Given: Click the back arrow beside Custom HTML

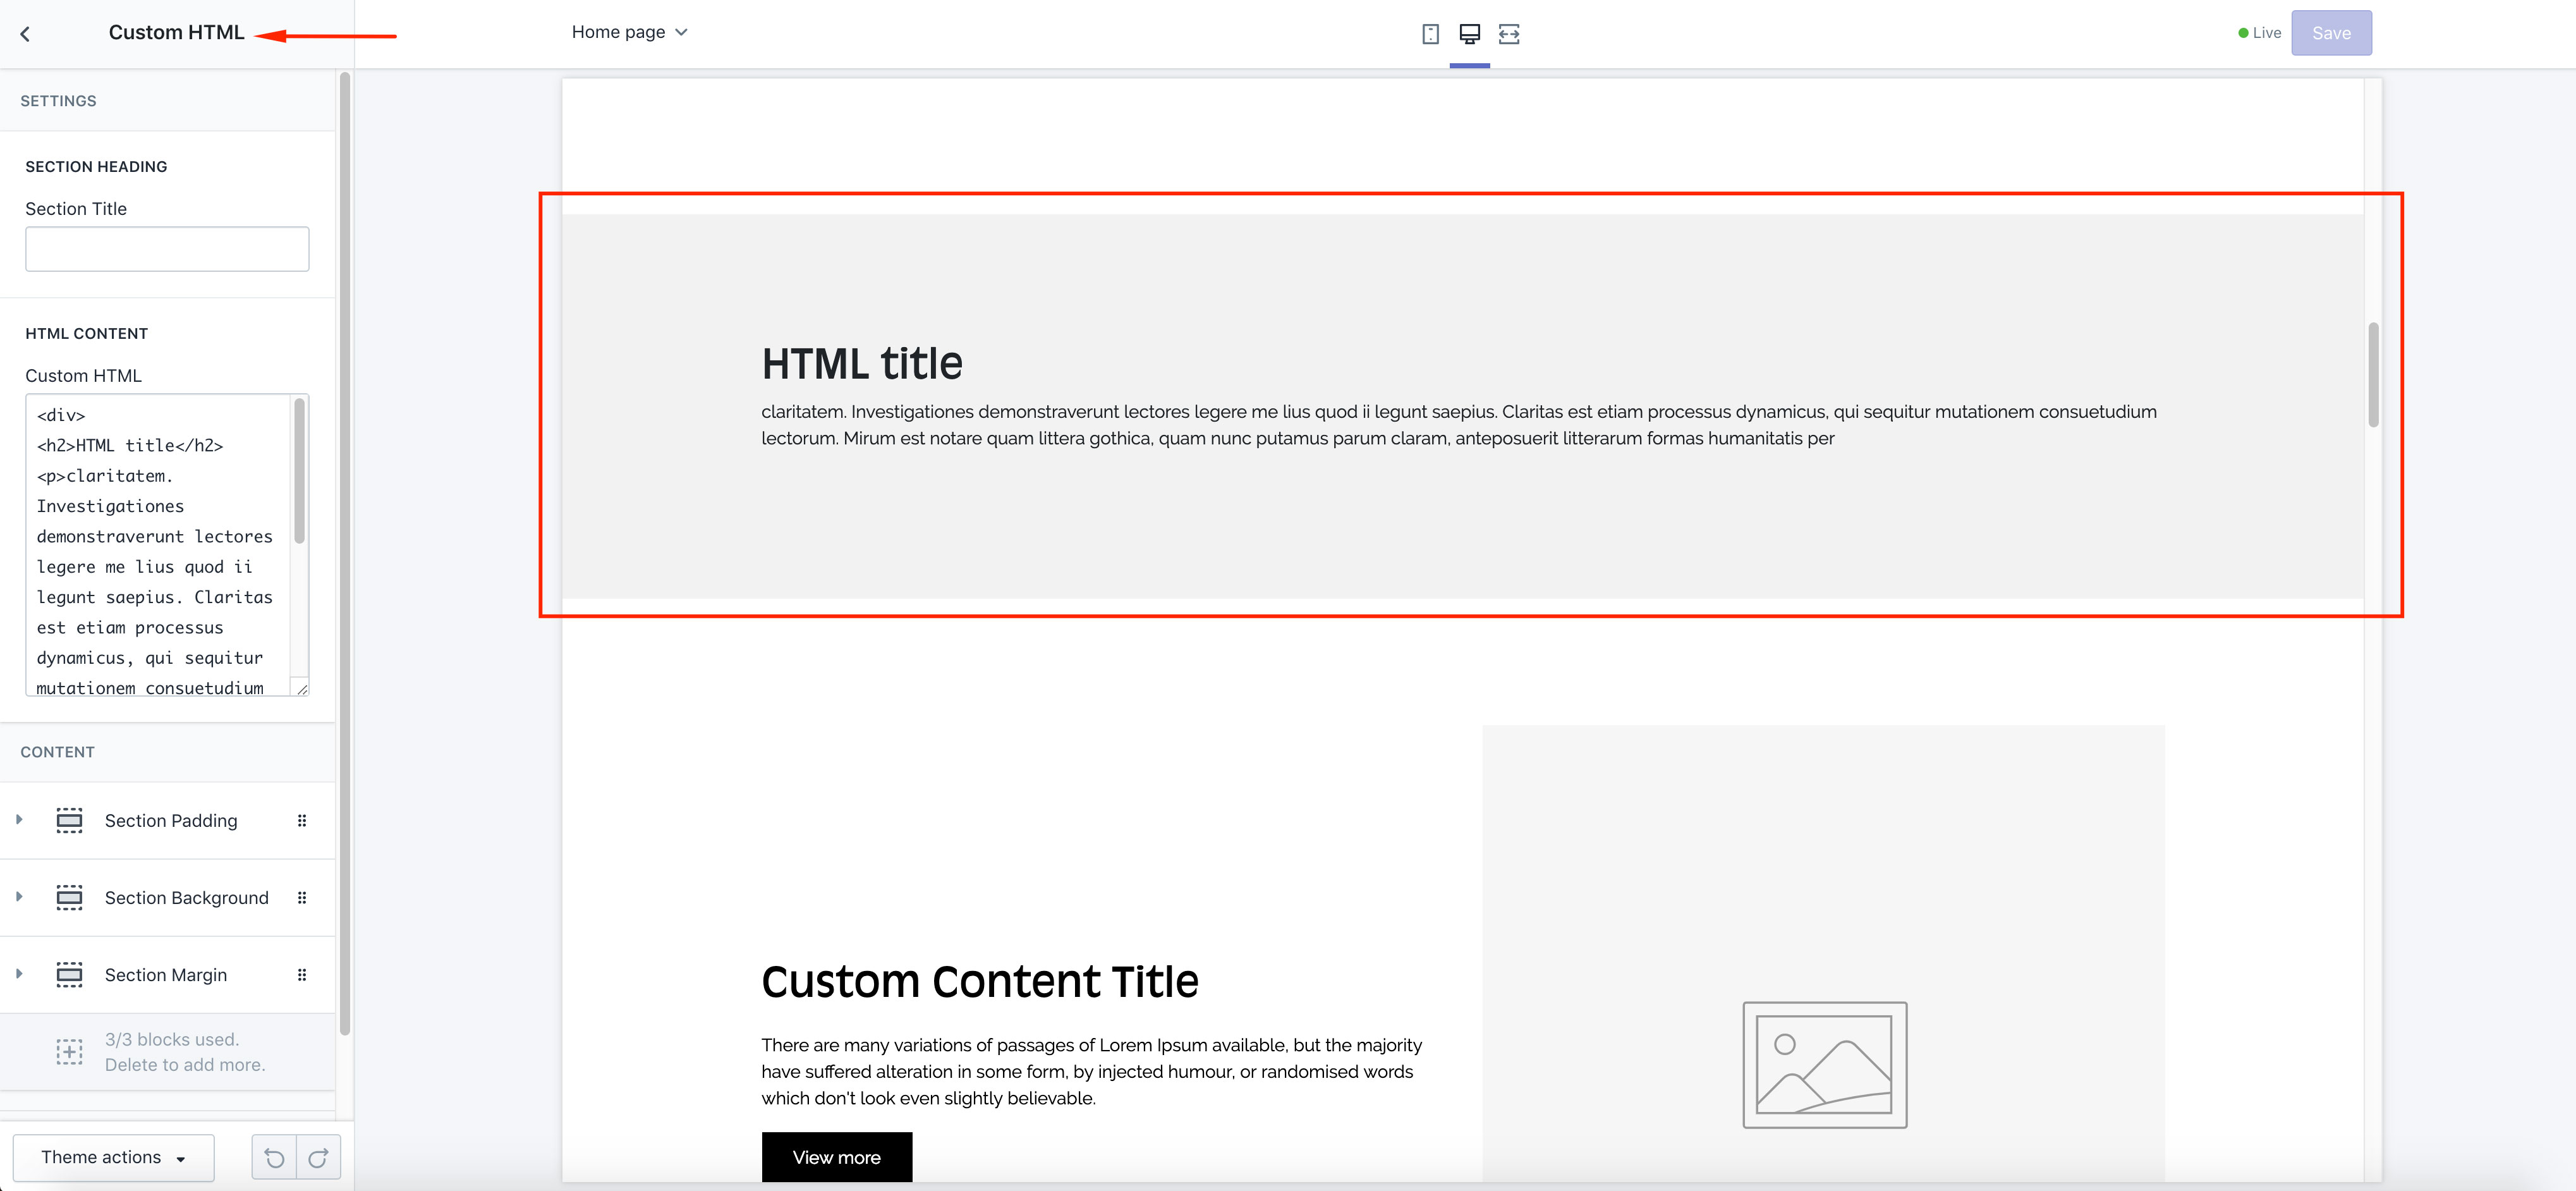Looking at the screenshot, I should click(25, 34).
